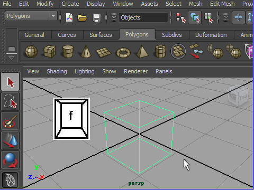The height and width of the screenshot is (190, 254).
Task: Click the bottom gray tool box icon
Action: click(x=10, y=180)
